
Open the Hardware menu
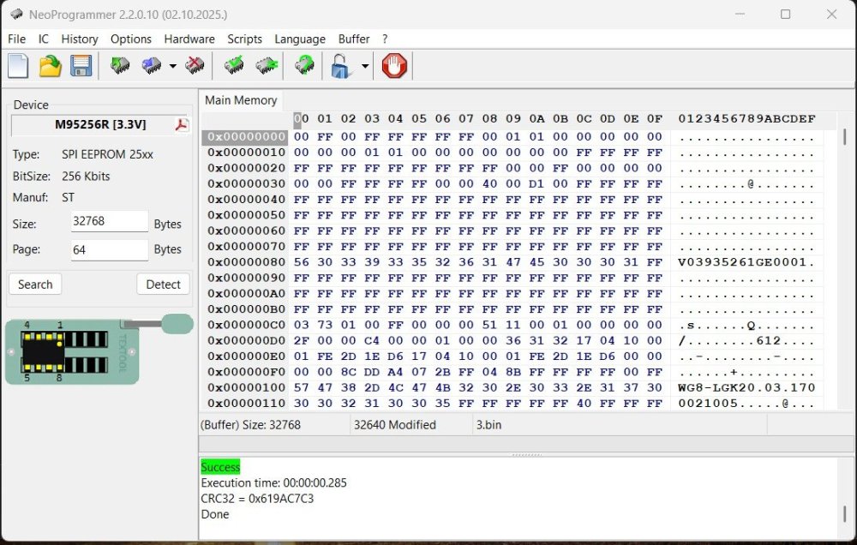(x=189, y=39)
